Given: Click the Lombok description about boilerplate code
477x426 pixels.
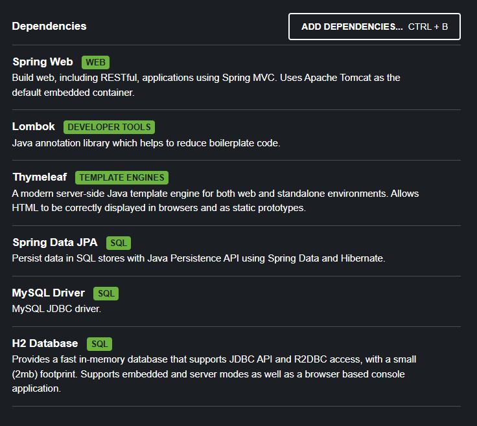Looking at the screenshot, I should click(146, 143).
